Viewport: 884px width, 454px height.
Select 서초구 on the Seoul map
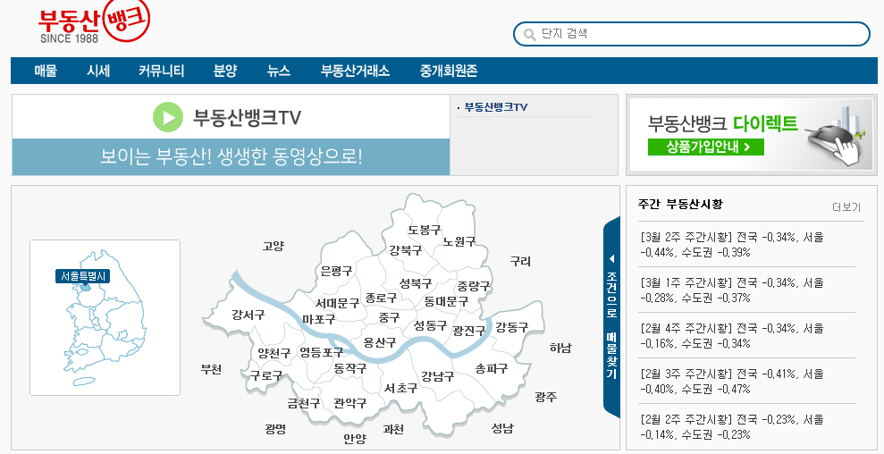coord(400,388)
